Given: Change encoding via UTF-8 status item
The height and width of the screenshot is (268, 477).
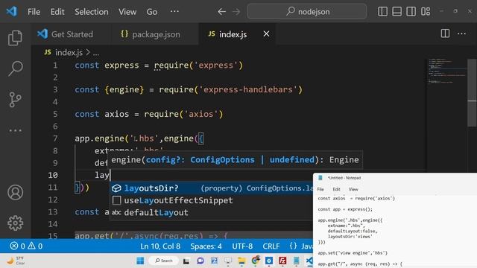Looking at the screenshot, I should 242,246.
